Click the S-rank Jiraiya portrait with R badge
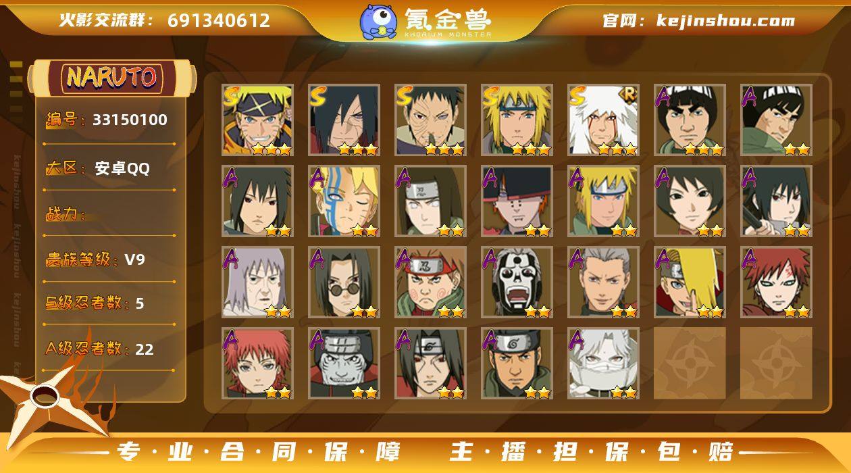Screen dimensions: 851x473 coord(603,120)
